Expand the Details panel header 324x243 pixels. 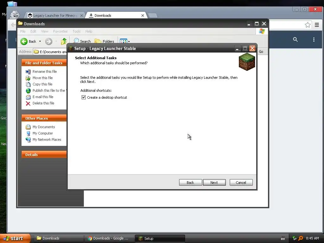point(44,154)
